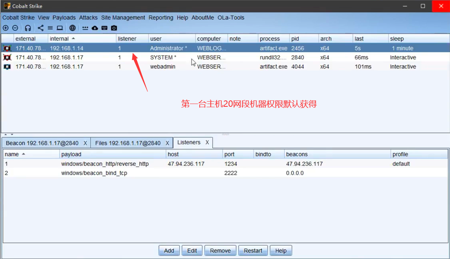This screenshot has width=450, height=259.
Task: View credentials via the dots icon
Action: (85, 28)
